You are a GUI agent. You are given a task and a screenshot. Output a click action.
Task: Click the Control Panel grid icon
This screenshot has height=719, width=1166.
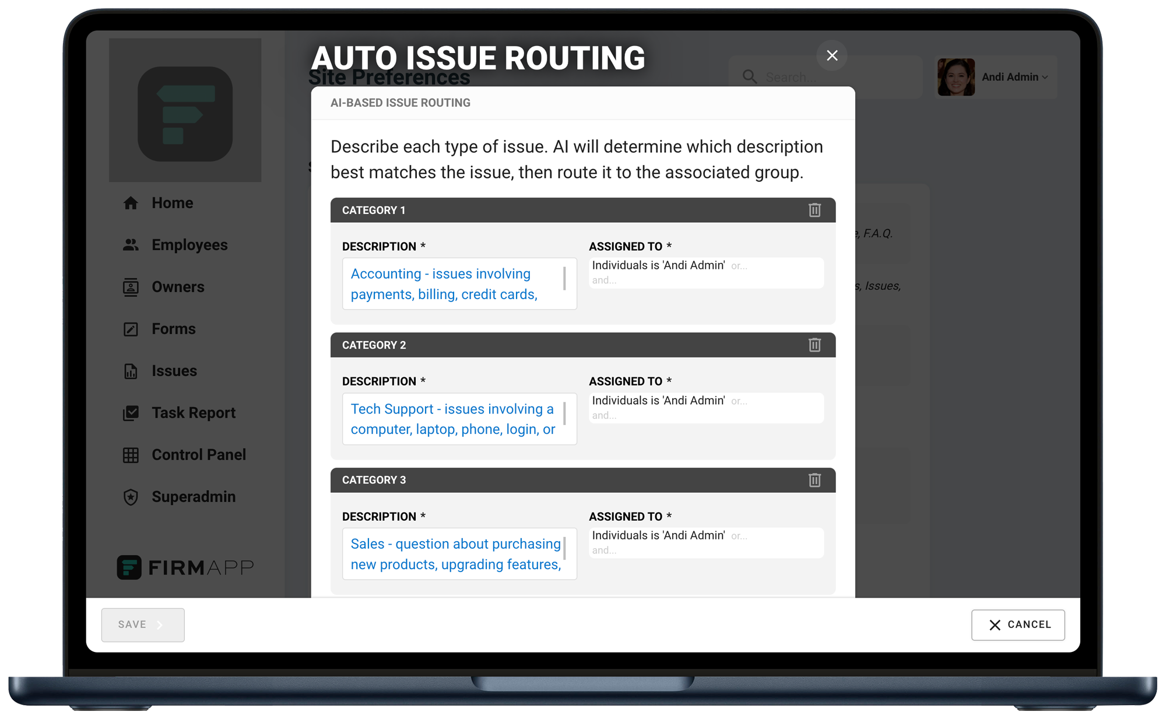pos(131,455)
